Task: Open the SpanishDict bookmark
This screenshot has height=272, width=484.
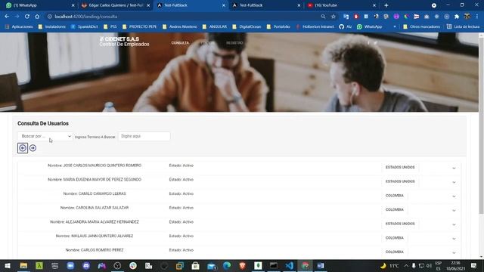Action: (x=84, y=27)
